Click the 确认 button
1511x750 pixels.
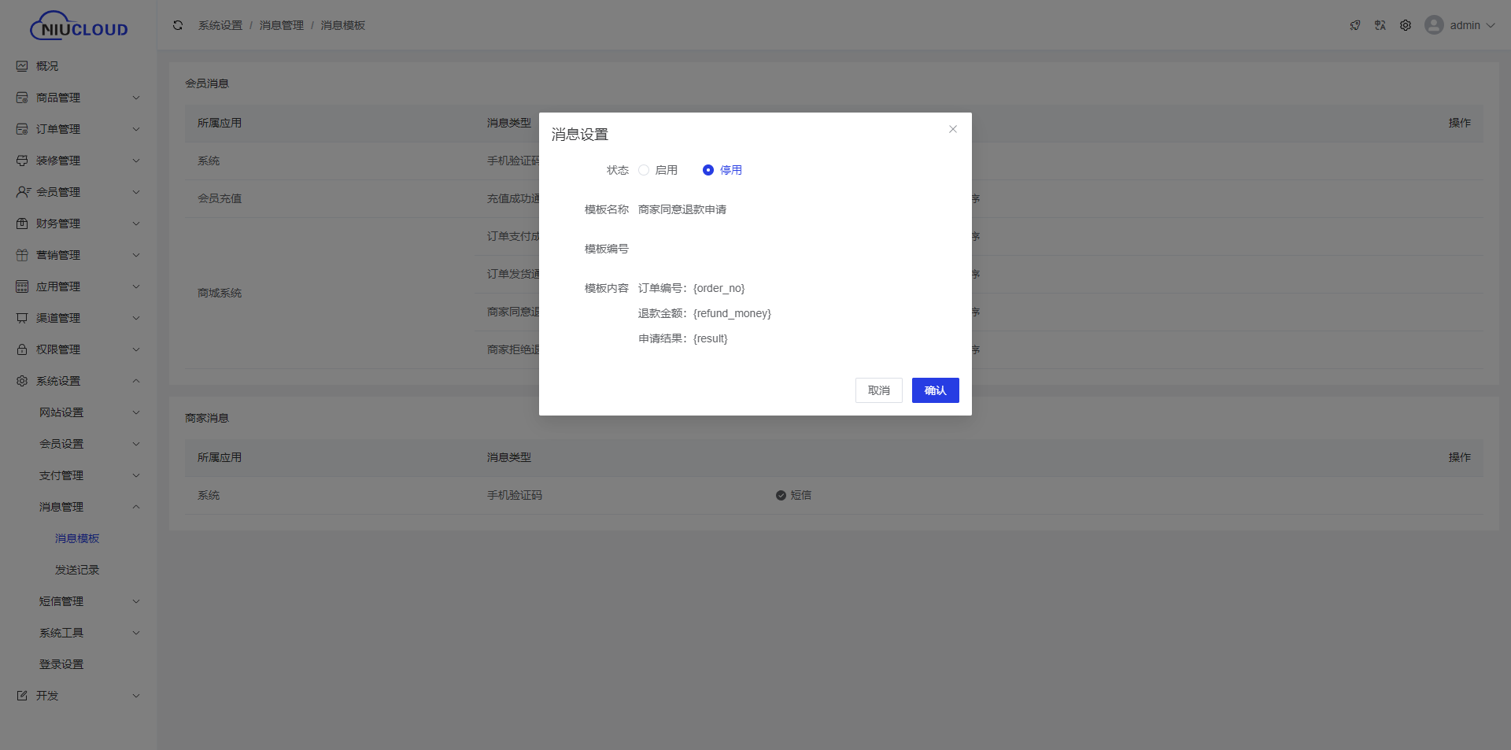pyautogui.click(x=936, y=390)
